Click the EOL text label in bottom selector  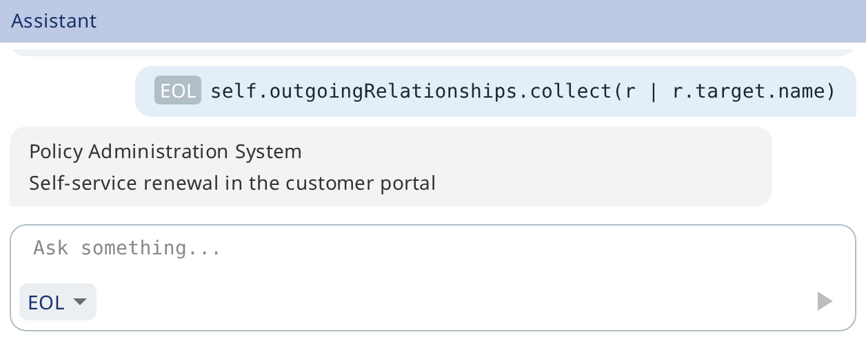click(x=46, y=302)
